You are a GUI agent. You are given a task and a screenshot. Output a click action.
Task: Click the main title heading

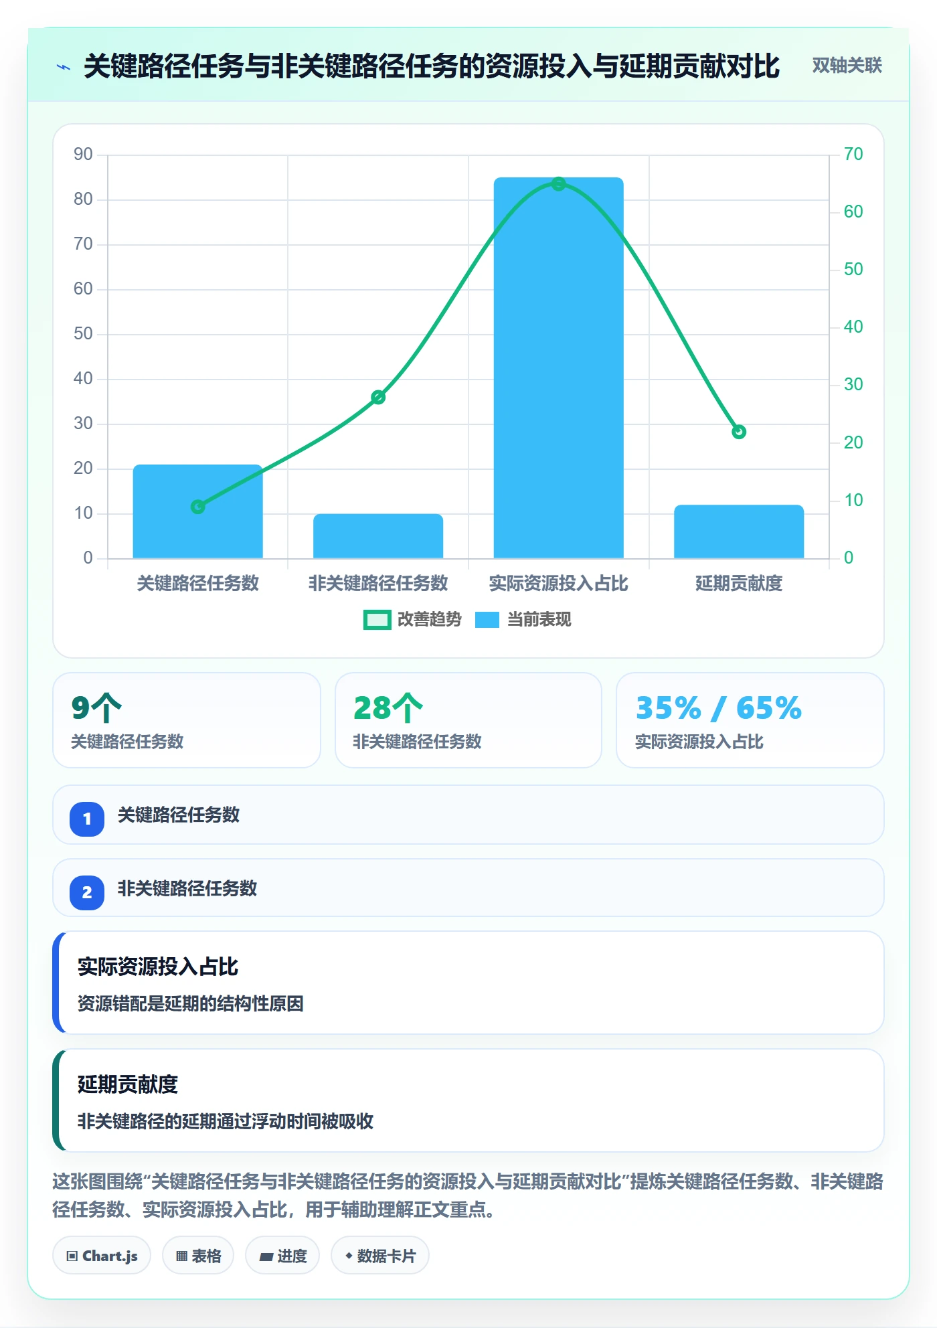coord(432,66)
